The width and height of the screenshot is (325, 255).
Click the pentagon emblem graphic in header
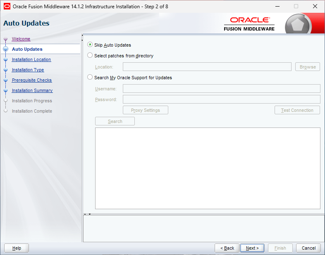coord(298,25)
